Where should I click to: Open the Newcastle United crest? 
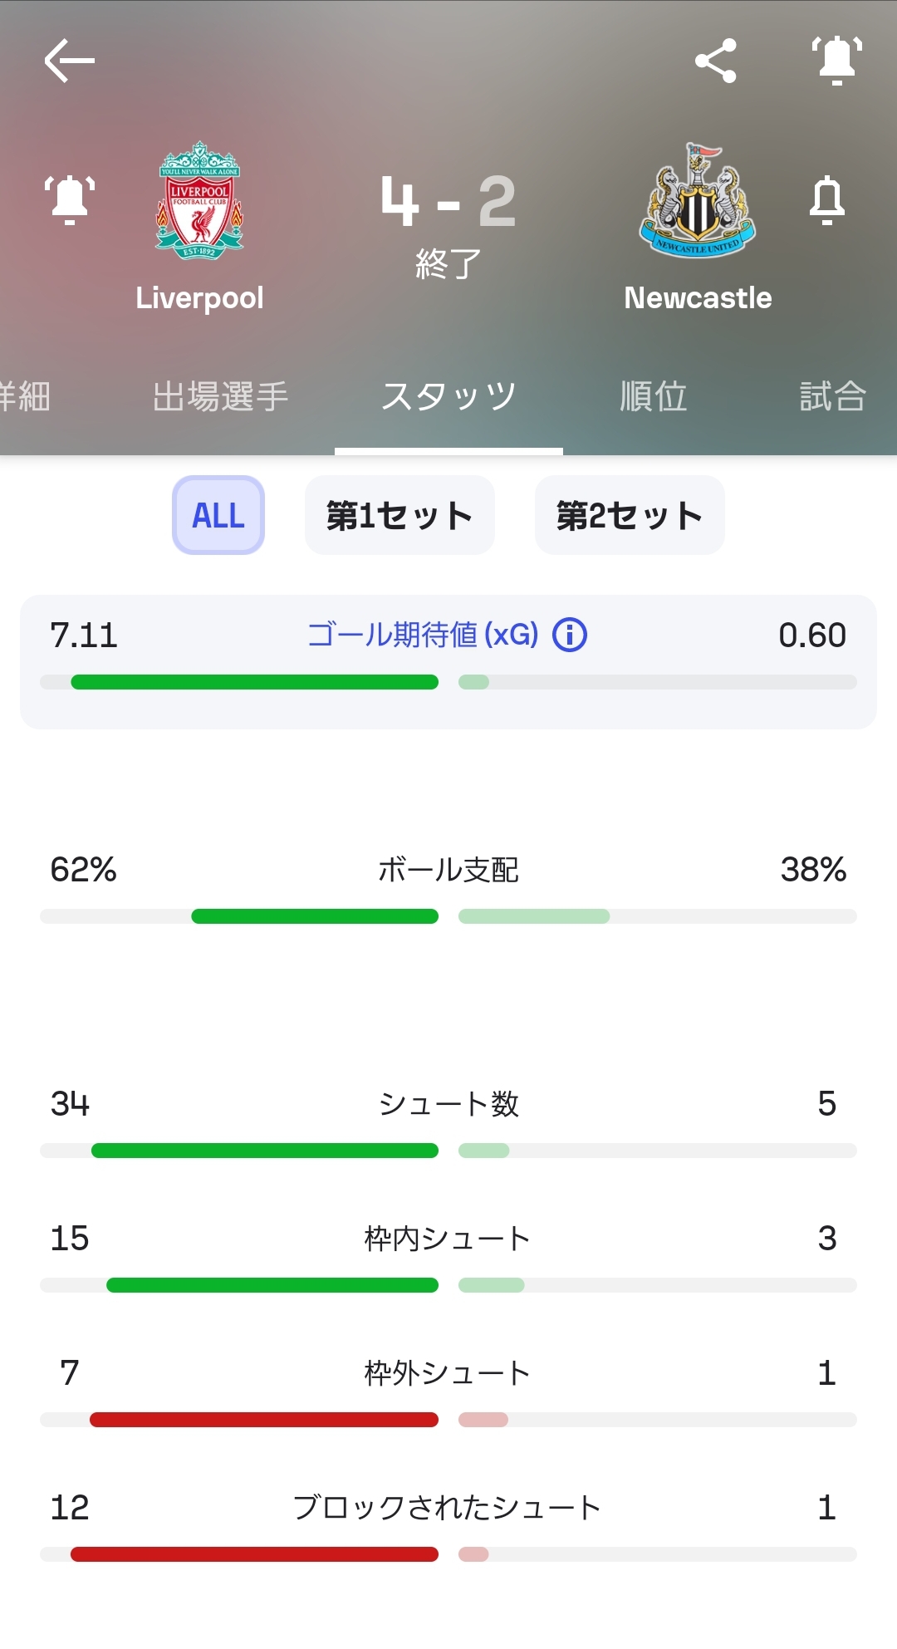coord(698,200)
